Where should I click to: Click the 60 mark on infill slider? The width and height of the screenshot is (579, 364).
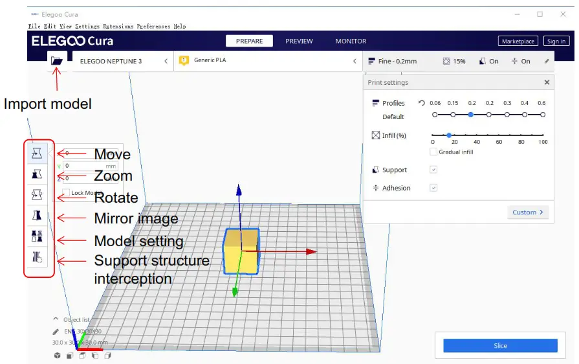pos(499,142)
